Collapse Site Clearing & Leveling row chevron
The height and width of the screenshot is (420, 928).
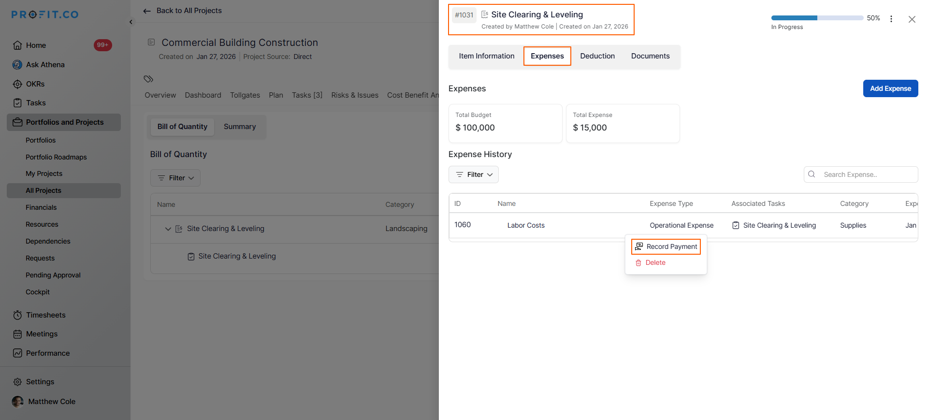click(x=168, y=229)
